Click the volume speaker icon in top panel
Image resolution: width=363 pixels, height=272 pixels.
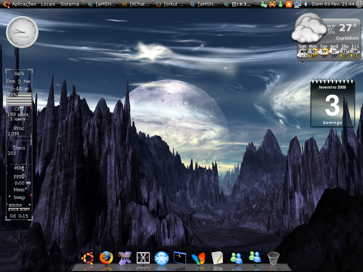point(307,4)
